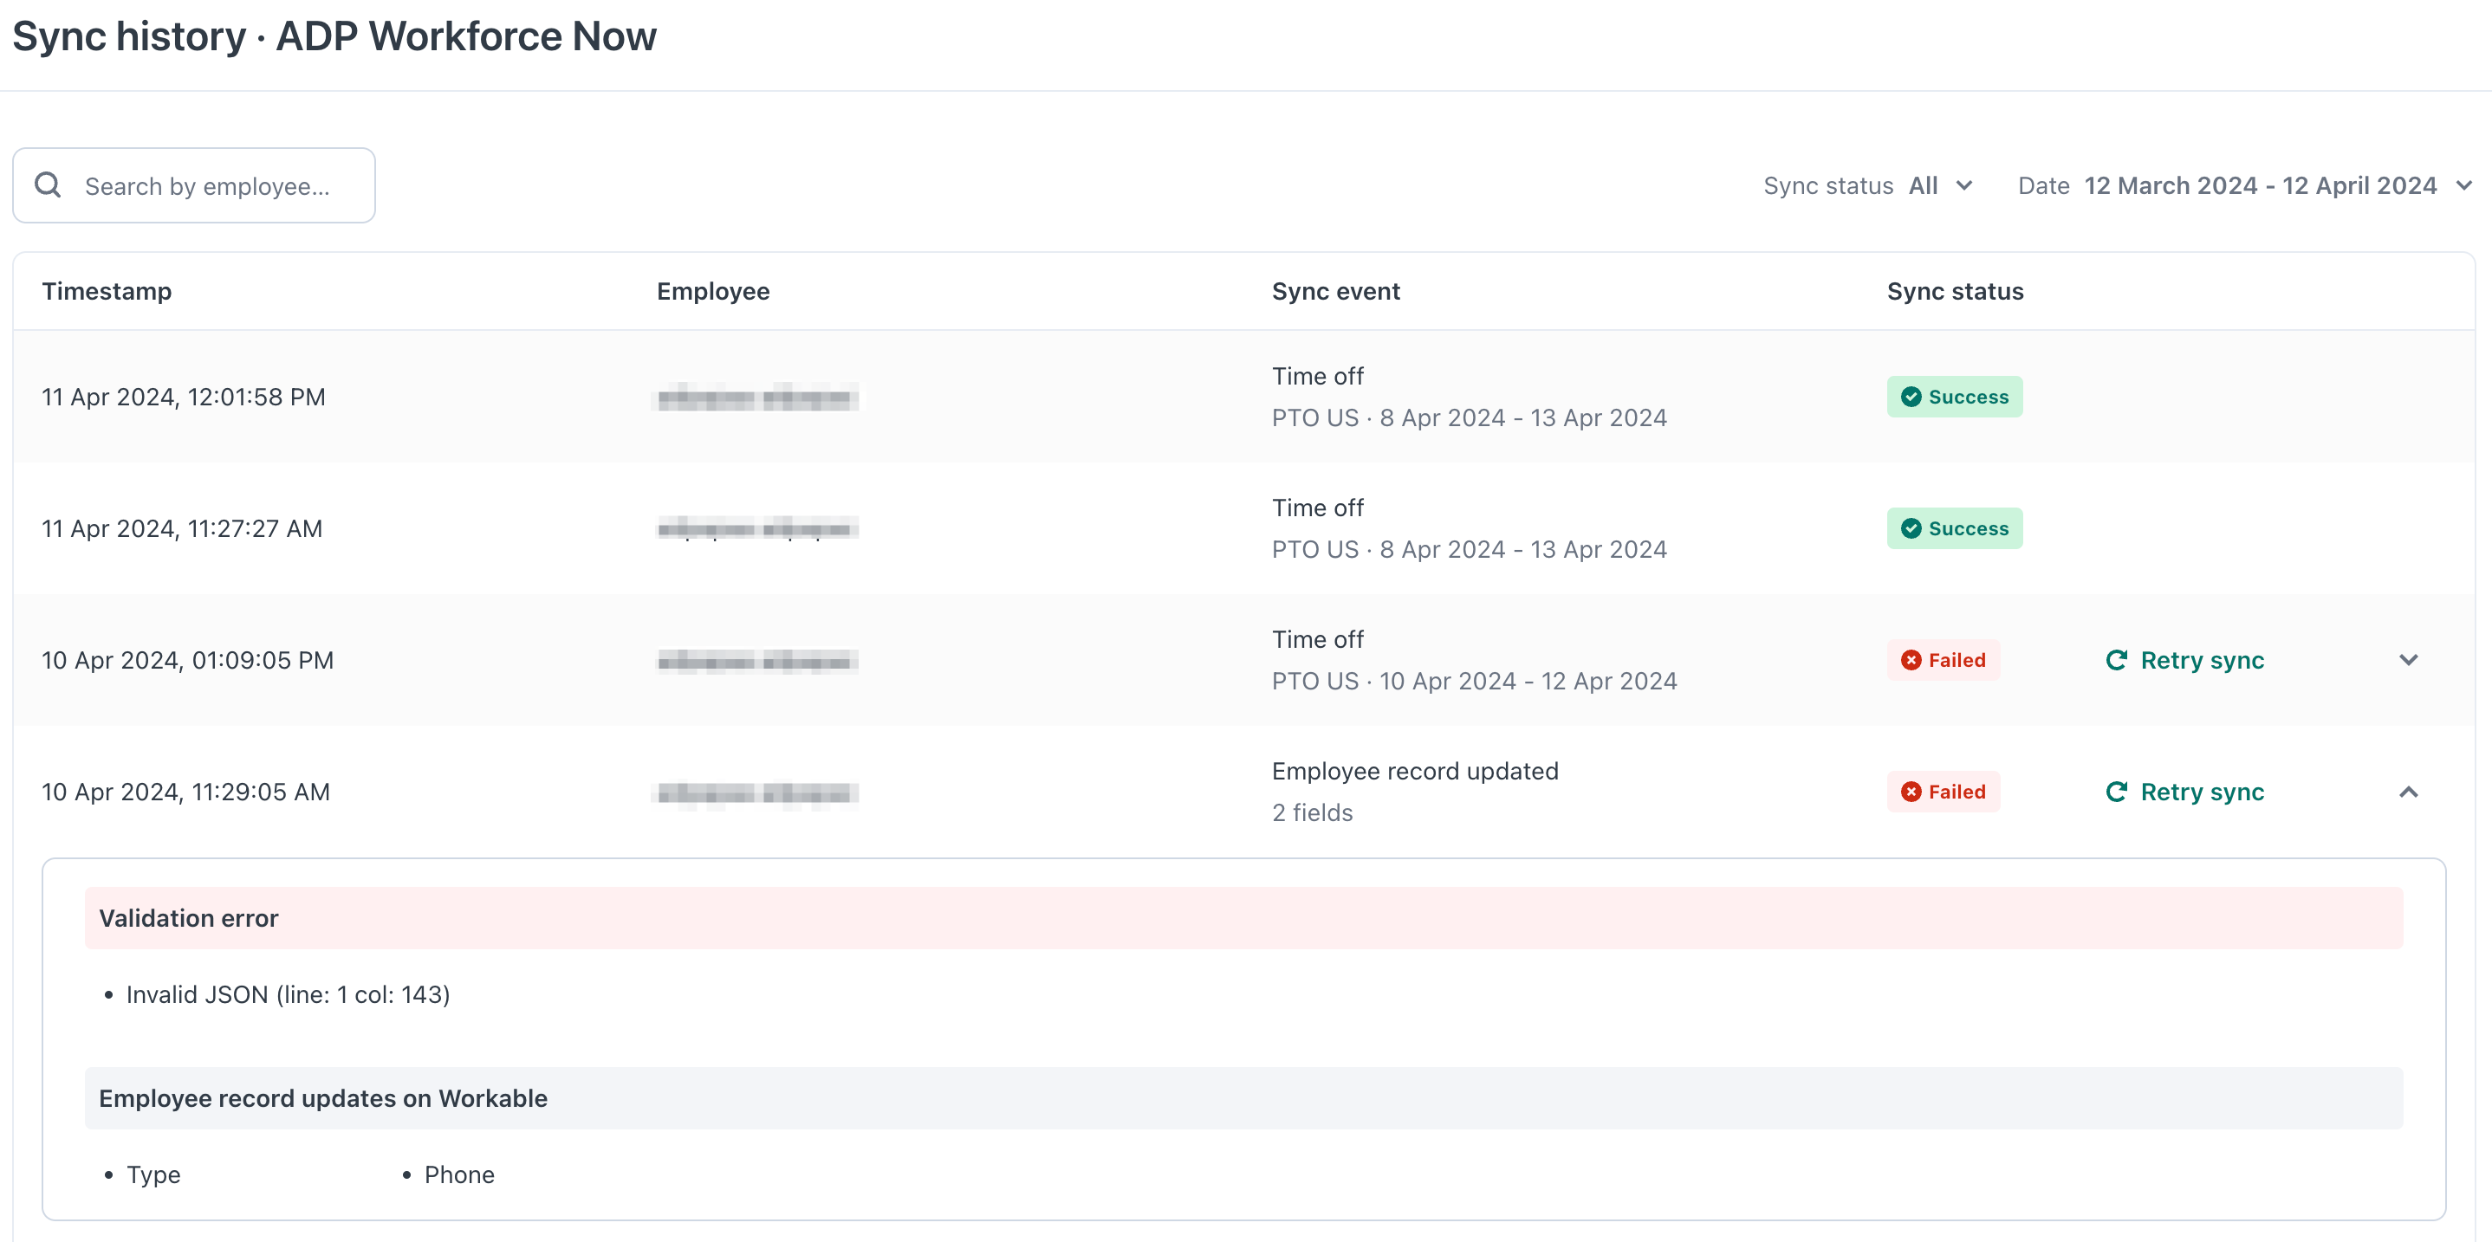2492x1242 pixels.
Task: Click blurred employee name in 11:27:27 AM row
Action: coord(757,529)
